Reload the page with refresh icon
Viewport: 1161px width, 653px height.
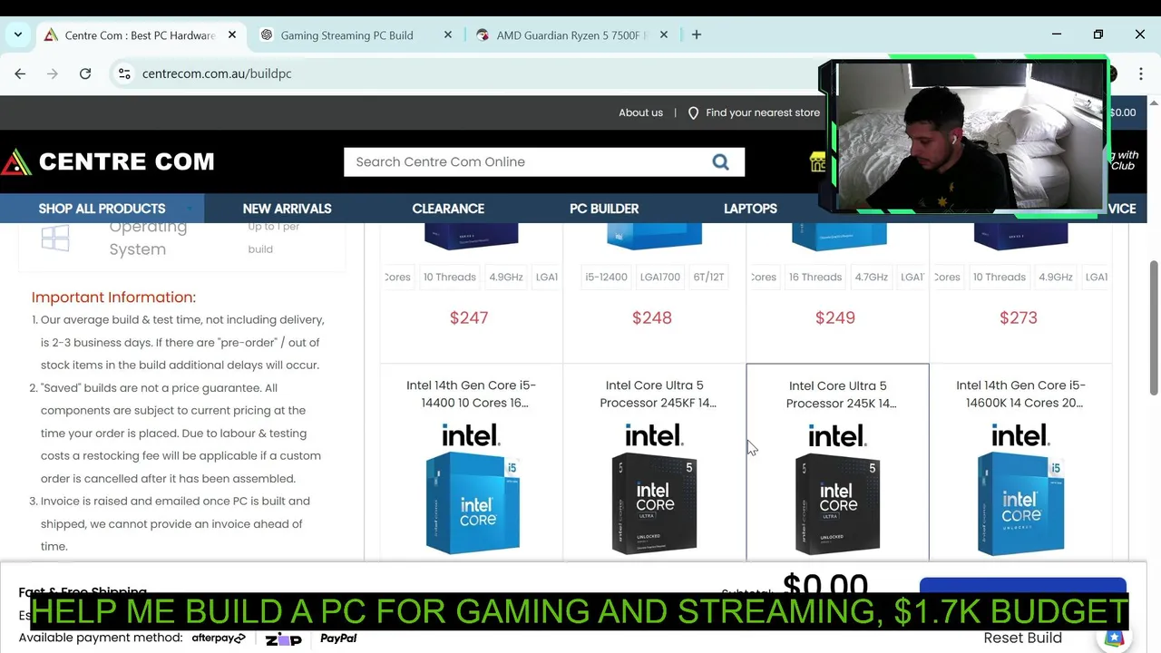pos(85,73)
